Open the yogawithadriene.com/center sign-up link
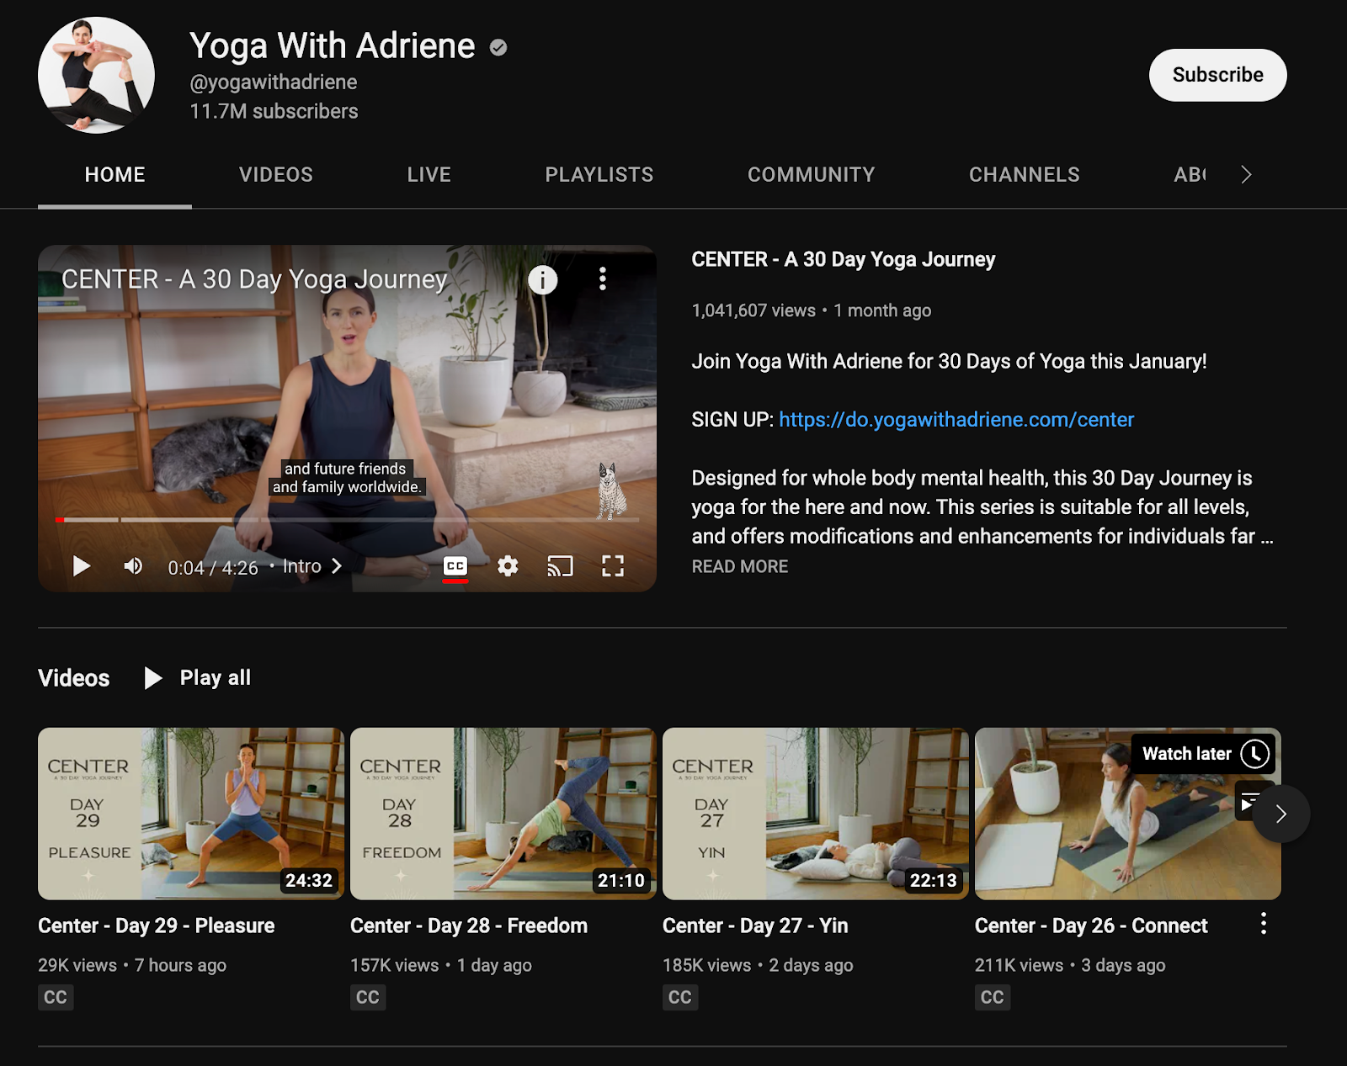 pyautogui.click(x=956, y=420)
